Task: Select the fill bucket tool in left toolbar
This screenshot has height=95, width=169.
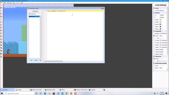Action: tap(1, 25)
